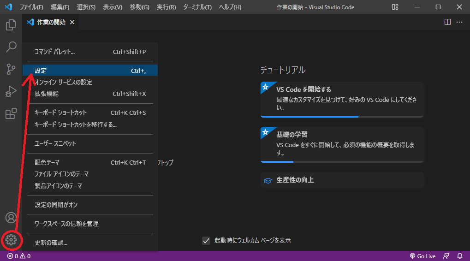470x261 pixels.
Task: Open the ファイル(F) menu
Action: click(x=31, y=7)
